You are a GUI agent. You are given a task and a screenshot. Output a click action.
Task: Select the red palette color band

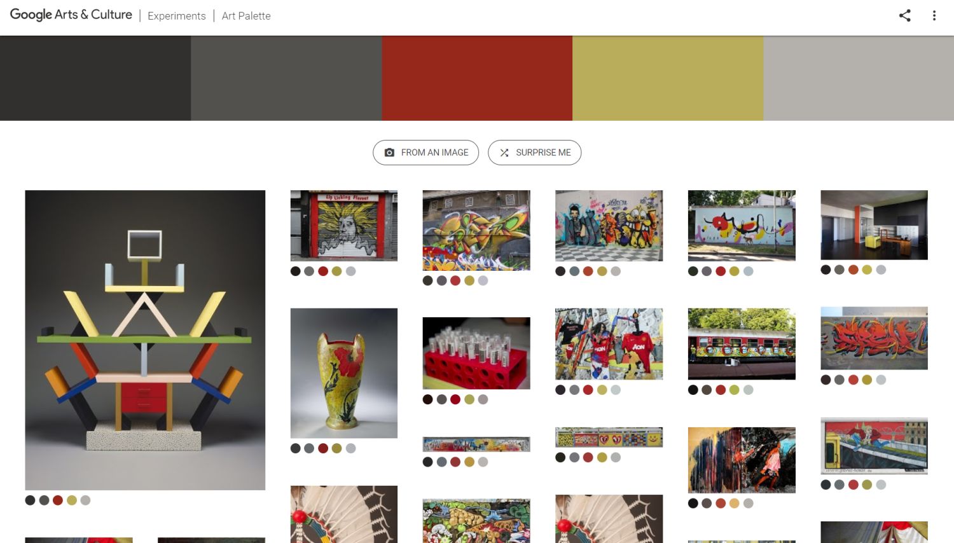tap(477, 78)
